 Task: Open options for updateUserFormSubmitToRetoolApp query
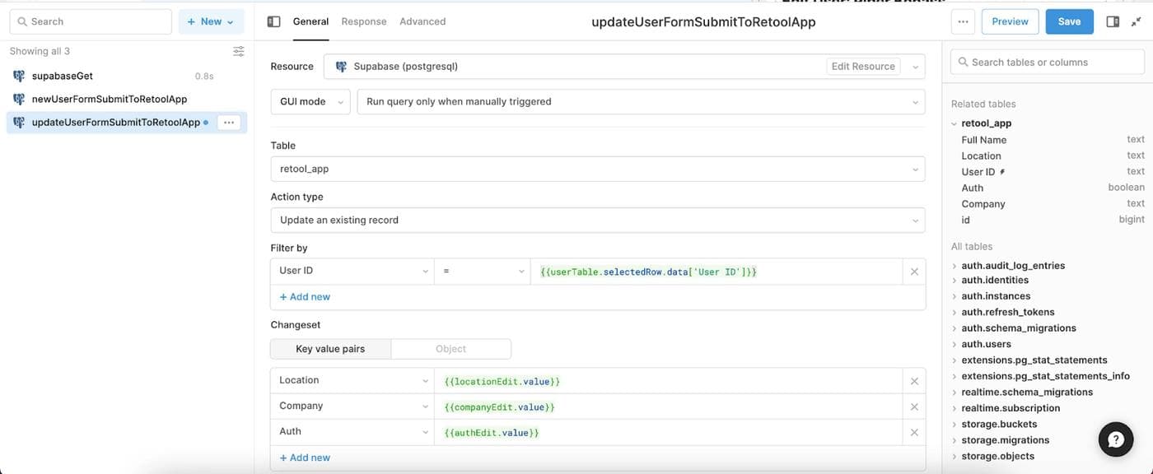(229, 123)
